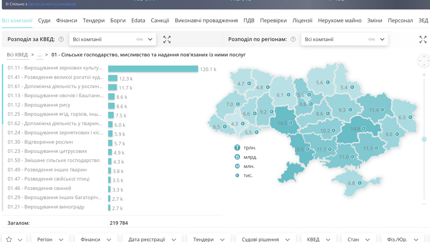
Task: Open the Ліцензії tab
Action: (302, 21)
